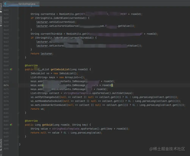Open the Structure tool window
The image size is (190, 156).
[1, 145]
